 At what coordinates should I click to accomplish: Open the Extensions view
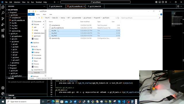(3, 30)
